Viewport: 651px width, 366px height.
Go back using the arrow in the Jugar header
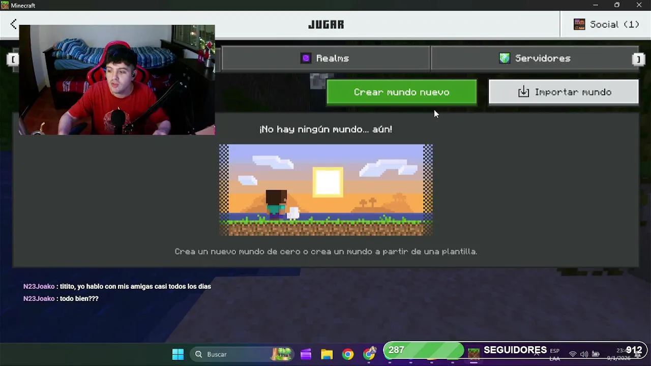pyautogui.click(x=14, y=24)
